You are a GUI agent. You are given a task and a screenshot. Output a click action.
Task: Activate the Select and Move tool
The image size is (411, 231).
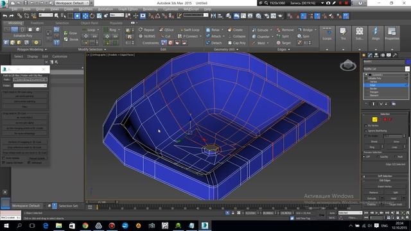coord(85,16)
